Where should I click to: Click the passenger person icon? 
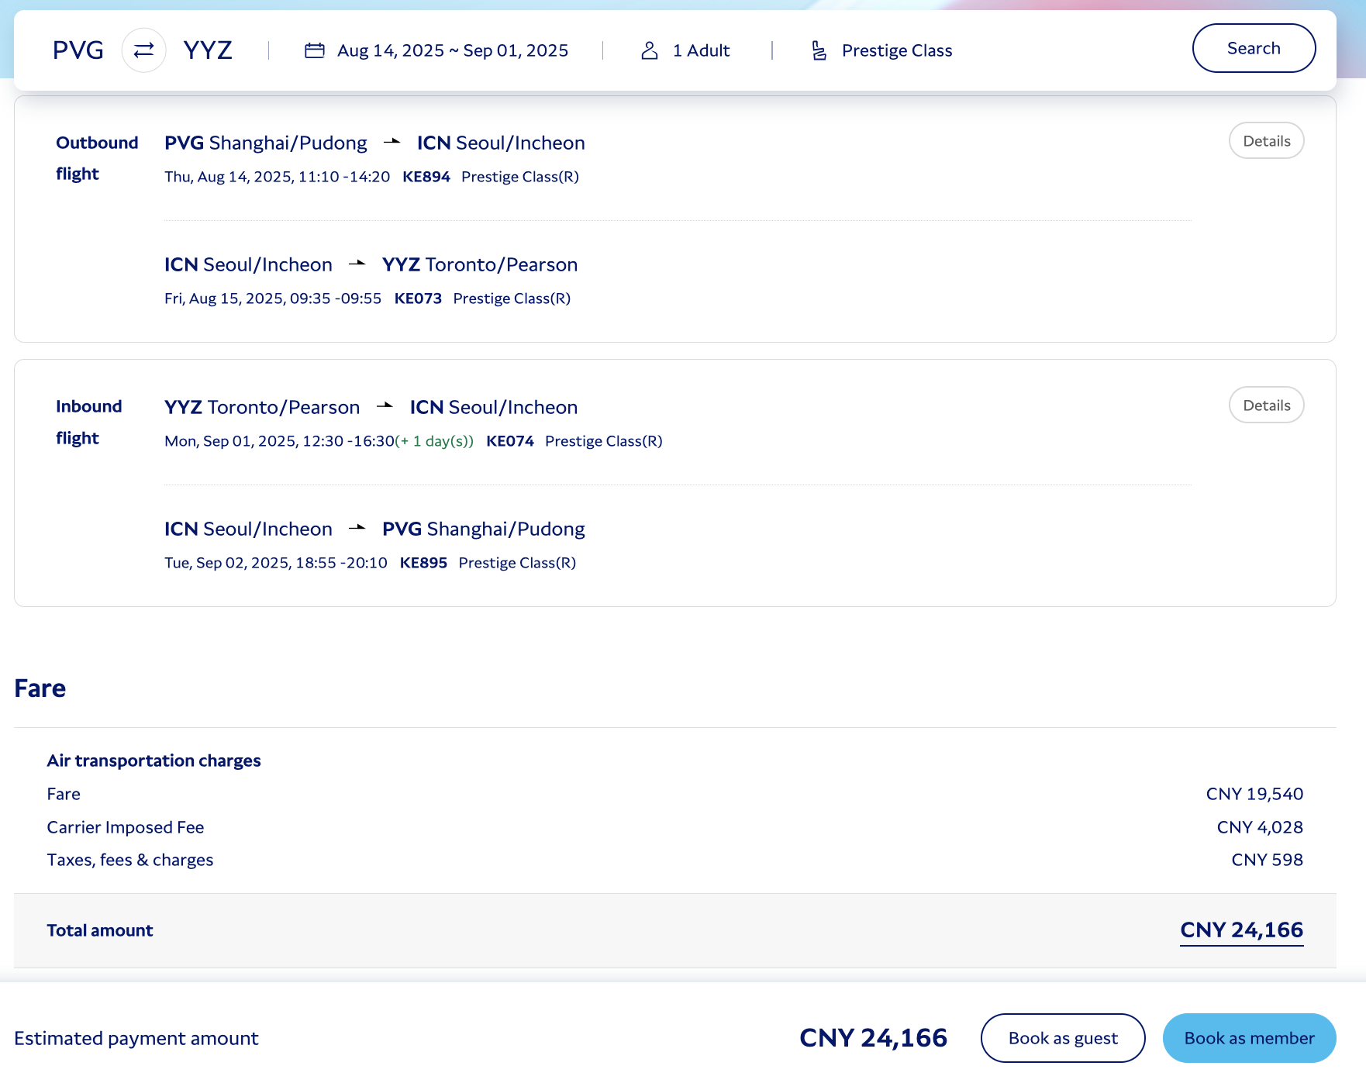(649, 50)
